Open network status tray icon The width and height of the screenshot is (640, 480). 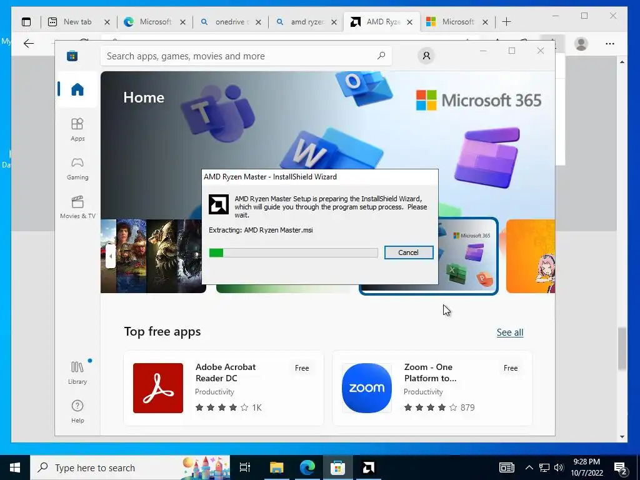544,467
